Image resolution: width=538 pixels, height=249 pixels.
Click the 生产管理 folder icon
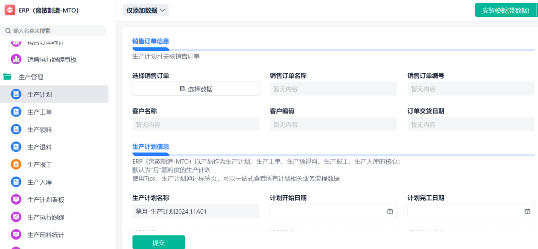pyautogui.click(x=7, y=77)
